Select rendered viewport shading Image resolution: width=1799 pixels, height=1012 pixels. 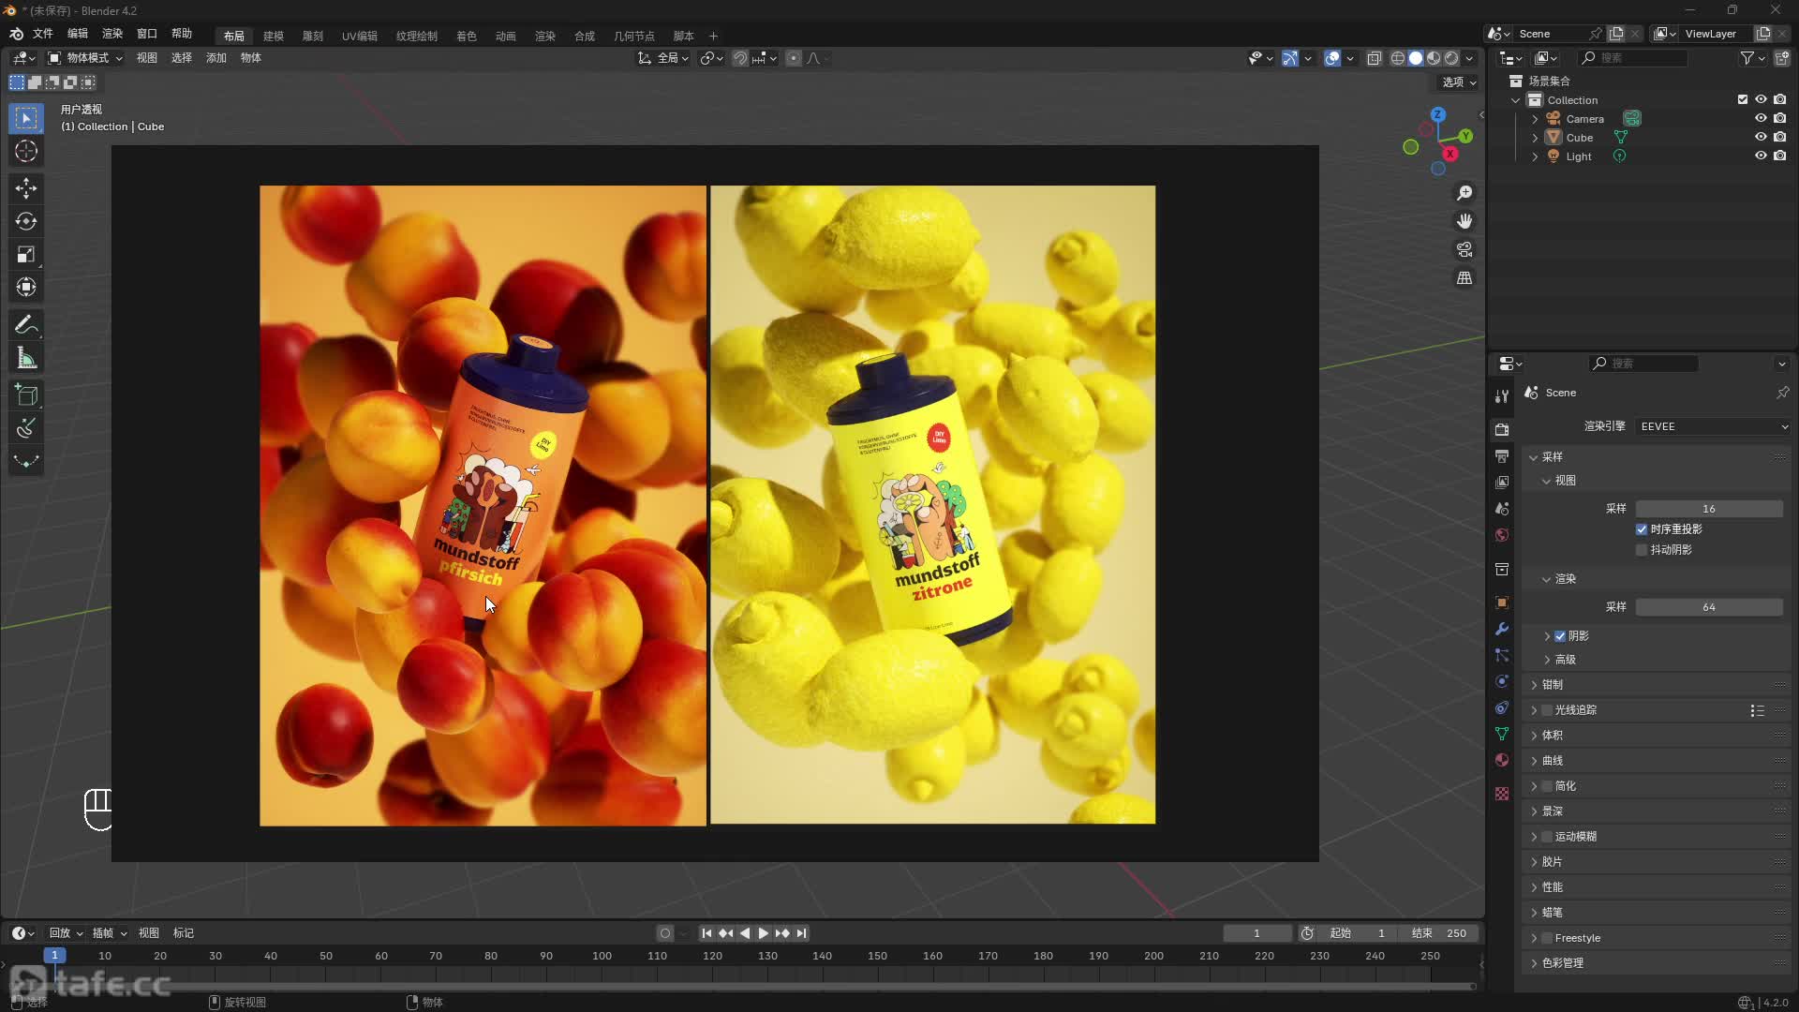[1451, 58]
